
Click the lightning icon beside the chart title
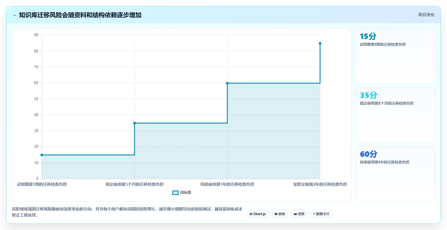coord(14,15)
